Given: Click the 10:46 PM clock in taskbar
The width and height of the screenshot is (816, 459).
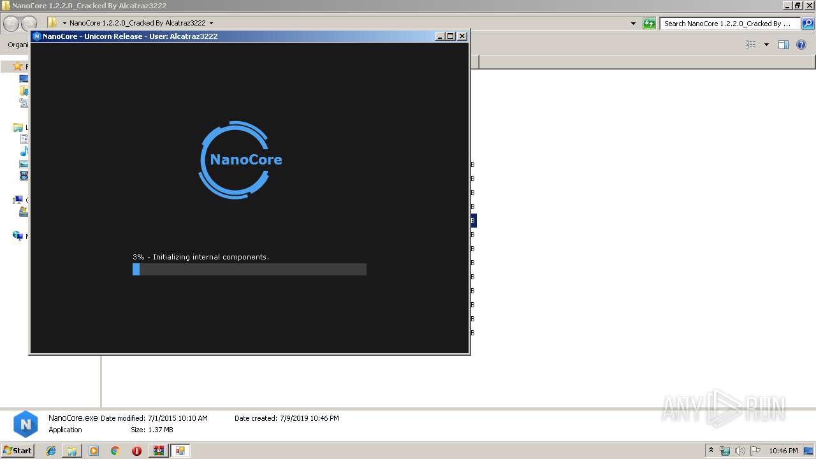Looking at the screenshot, I should coord(783,451).
